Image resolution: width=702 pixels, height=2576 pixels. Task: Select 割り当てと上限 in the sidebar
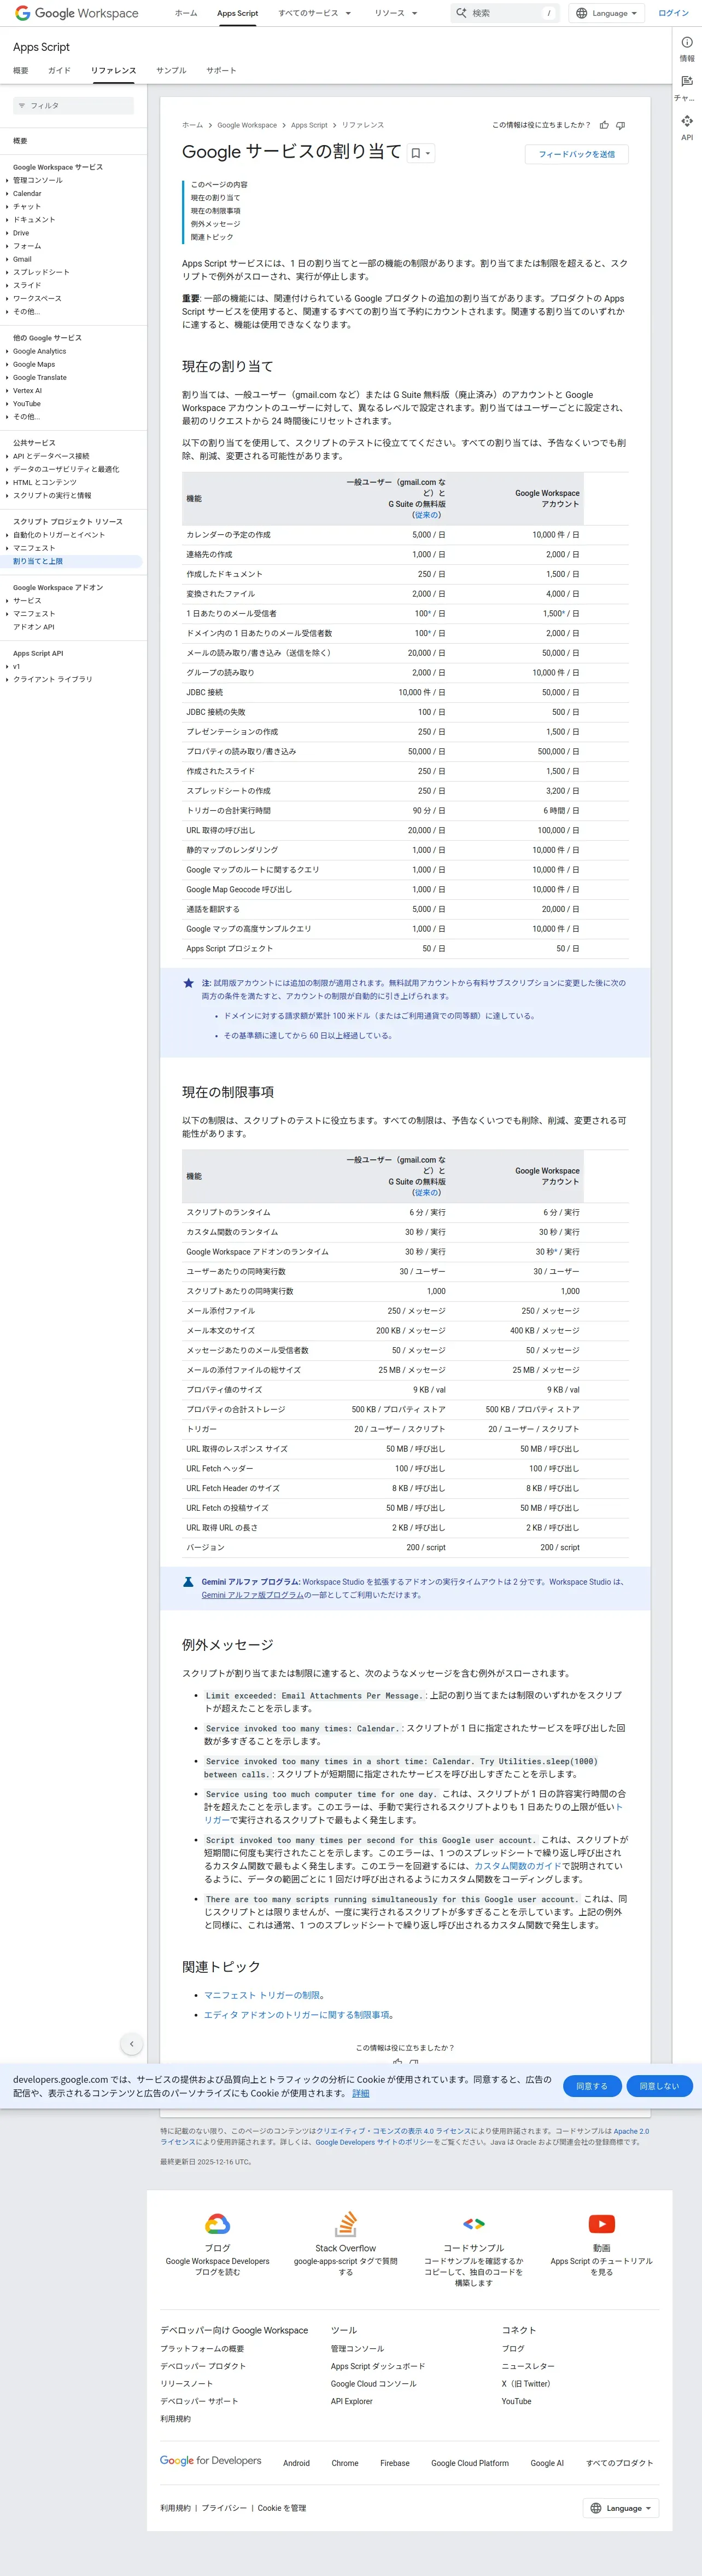[x=38, y=561]
